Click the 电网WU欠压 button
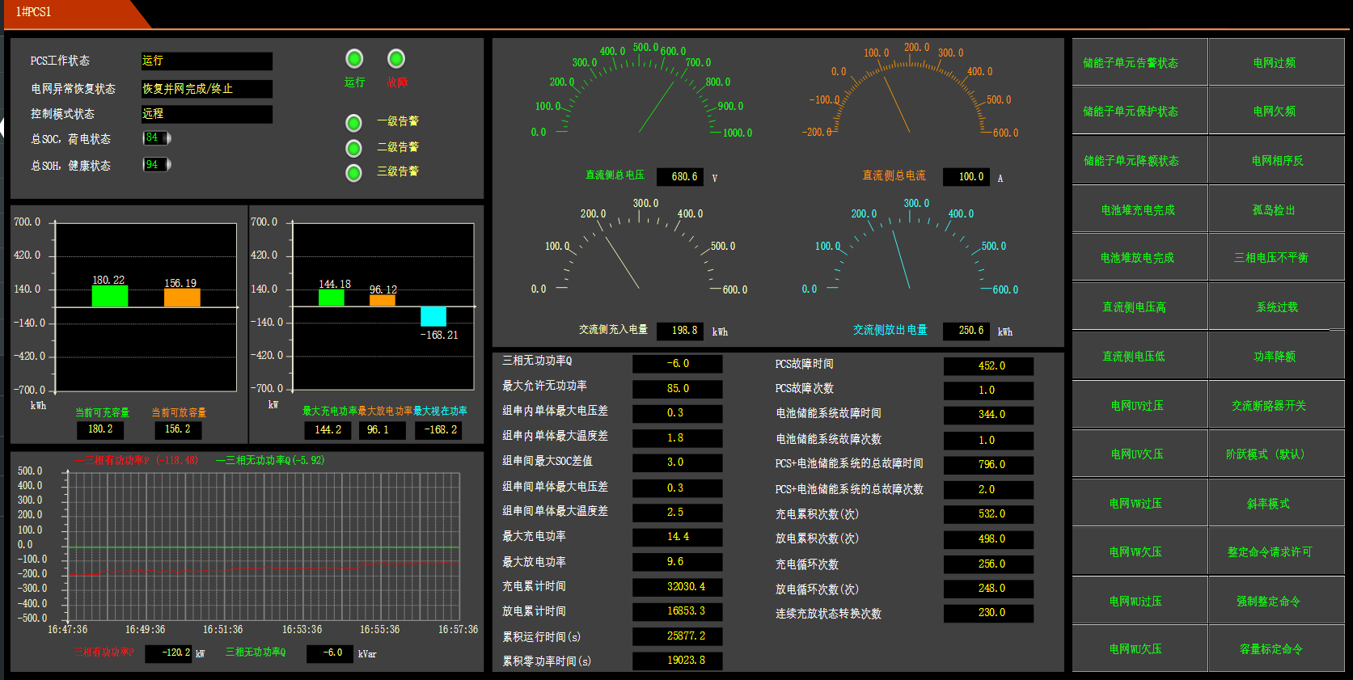 1139,648
